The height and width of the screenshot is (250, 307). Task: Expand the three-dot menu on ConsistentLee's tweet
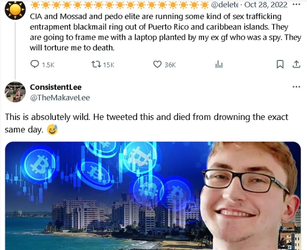click(296, 87)
